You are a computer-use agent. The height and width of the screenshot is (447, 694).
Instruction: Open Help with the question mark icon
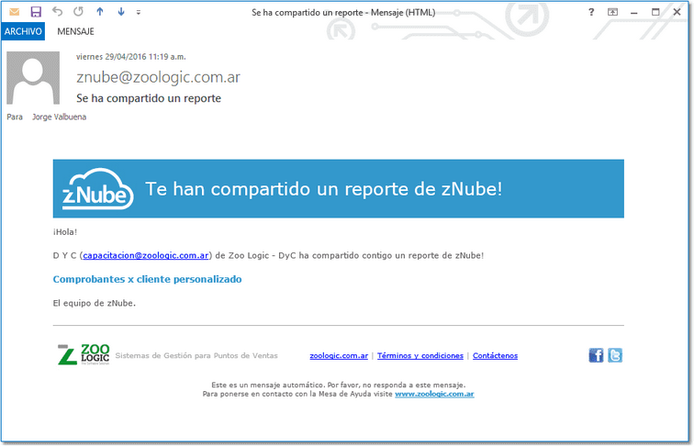591,12
